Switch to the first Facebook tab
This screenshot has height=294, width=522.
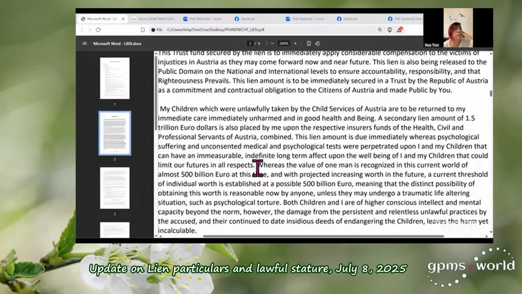[x=245, y=19]
